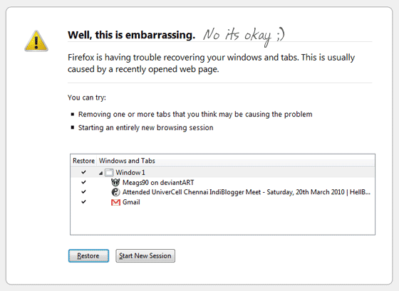Screen dimensions: 399x291
Task: Click the Restore button
Action: pyautogui.click(x=88, y=255)
